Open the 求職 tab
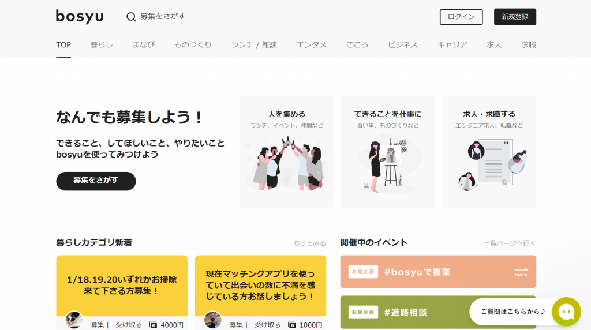 click(x=529, y=45)
